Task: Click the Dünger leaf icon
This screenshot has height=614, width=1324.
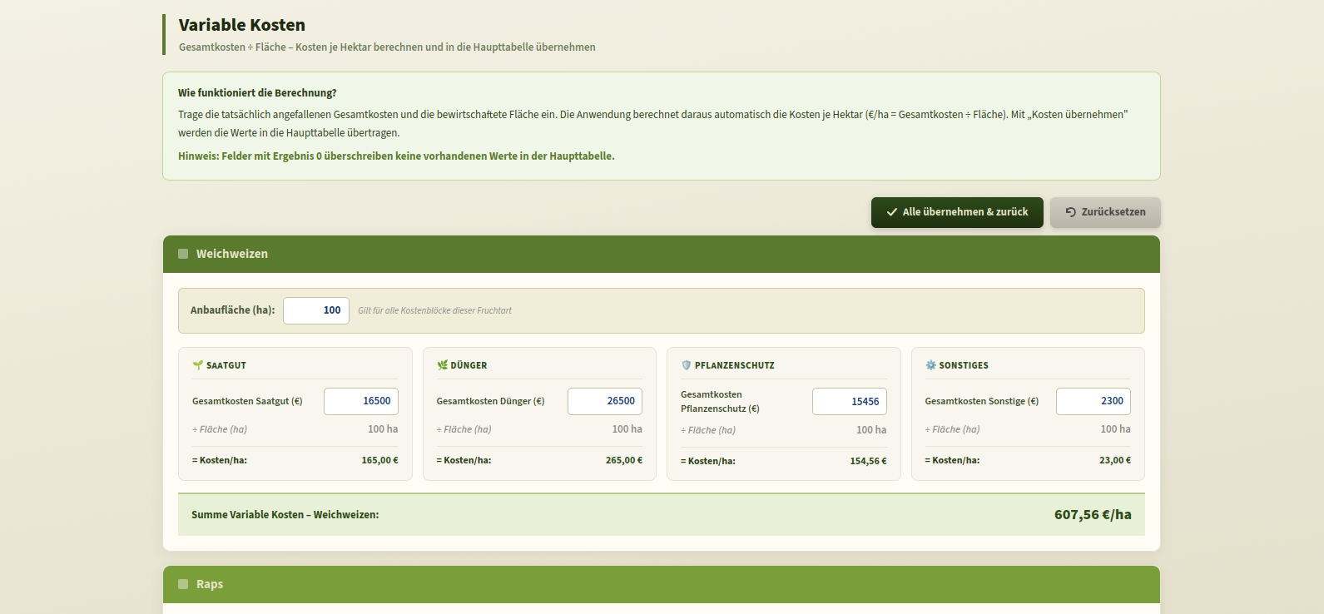Action: point(442,365)
